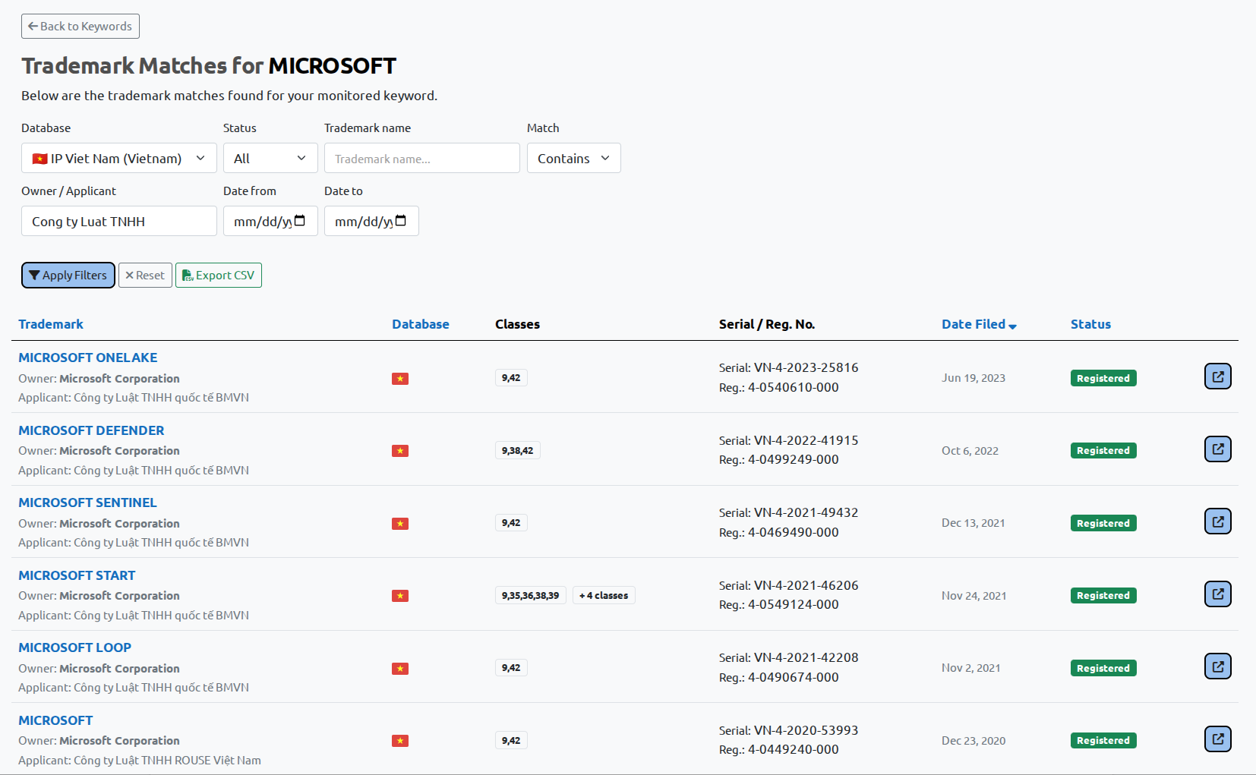This screenshot has width=1256, height=775.
Task: Open the last MICROSOFT trademark link
Action: (55, 720)
